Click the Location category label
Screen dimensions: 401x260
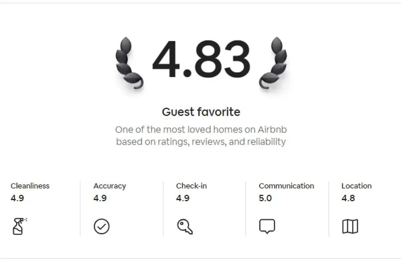tap(356, 186)
